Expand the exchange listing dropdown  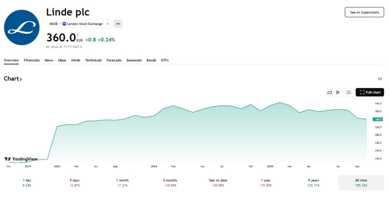(107, 24)
